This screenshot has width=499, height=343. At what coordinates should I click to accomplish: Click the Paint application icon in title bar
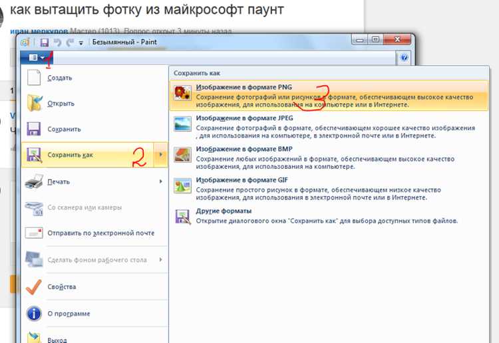click(x=25, y=42)
